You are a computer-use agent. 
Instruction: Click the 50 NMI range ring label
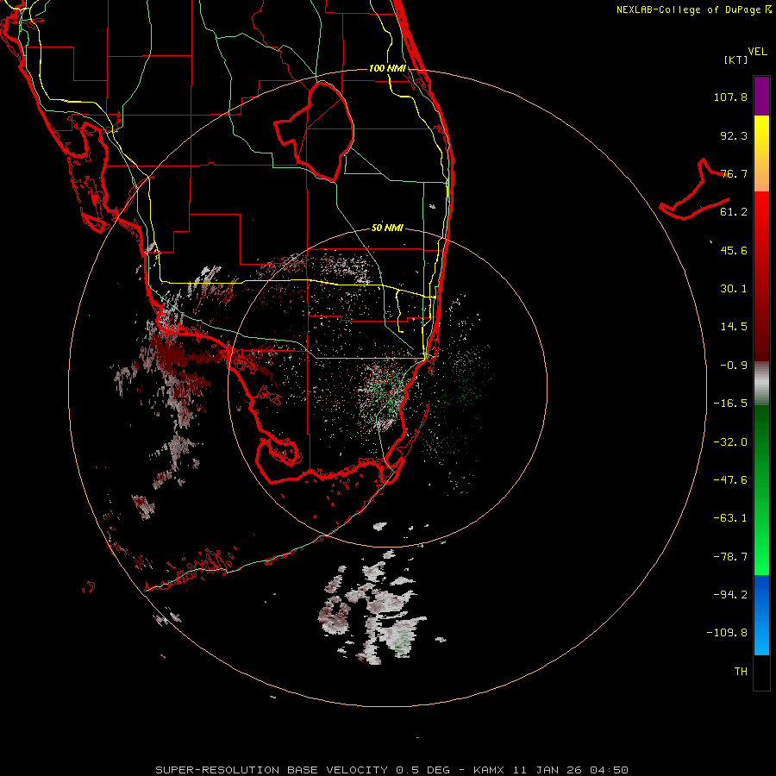(x=387, y=228)
